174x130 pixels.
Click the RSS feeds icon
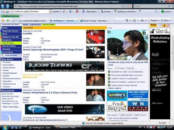pyautogui.click(x=134, y=20)
